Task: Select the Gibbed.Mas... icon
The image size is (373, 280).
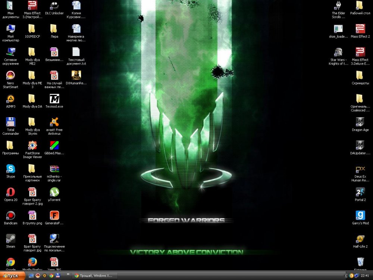Action: coord(54,147)
